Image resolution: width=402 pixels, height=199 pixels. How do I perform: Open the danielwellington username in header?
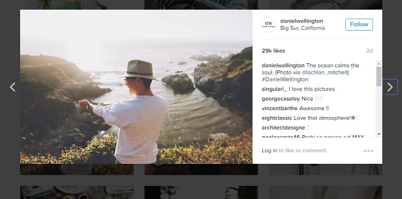click(x=301, y=21)
